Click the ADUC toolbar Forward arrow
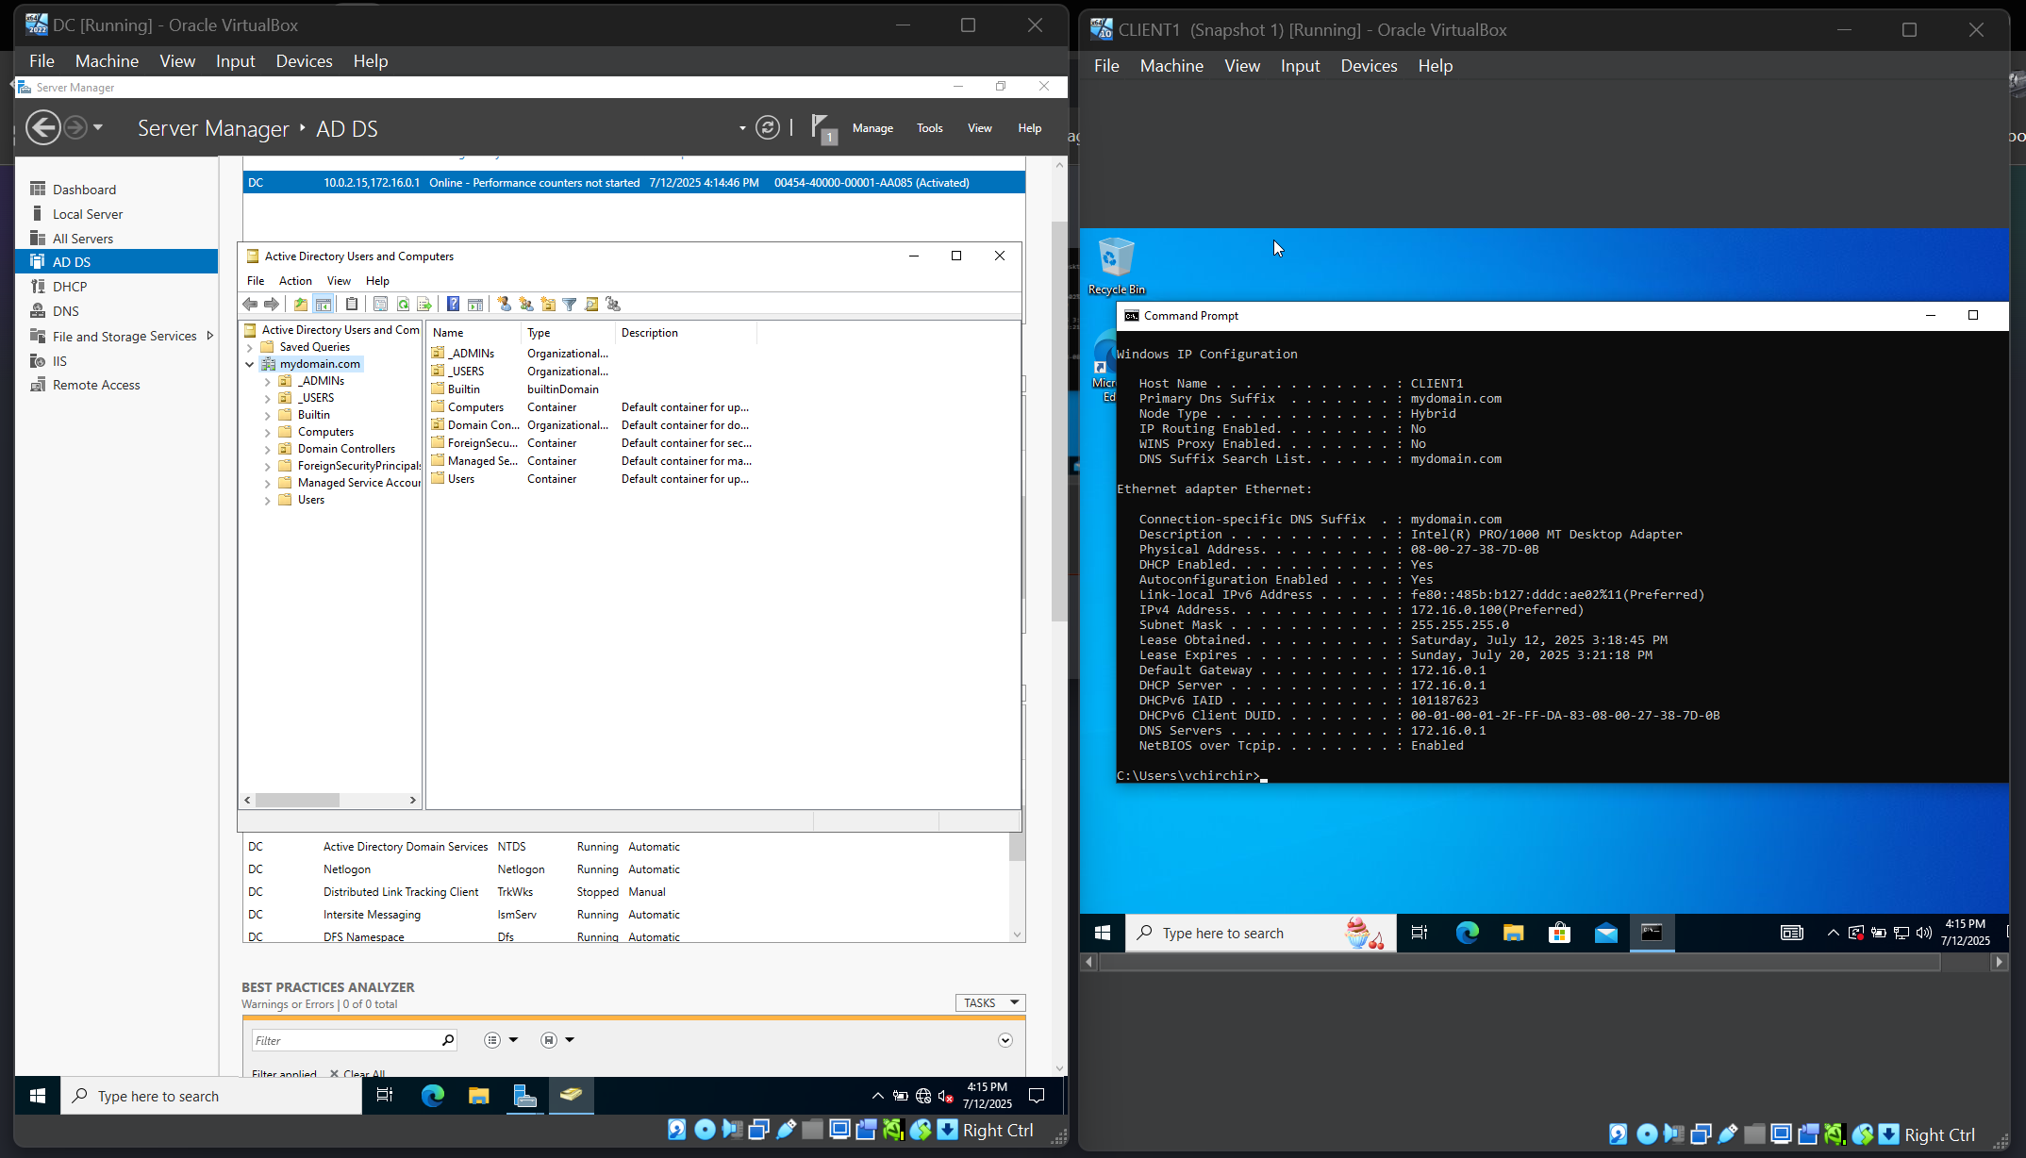This screenshot has height=1158, width=2026. (x=272, y=304)
